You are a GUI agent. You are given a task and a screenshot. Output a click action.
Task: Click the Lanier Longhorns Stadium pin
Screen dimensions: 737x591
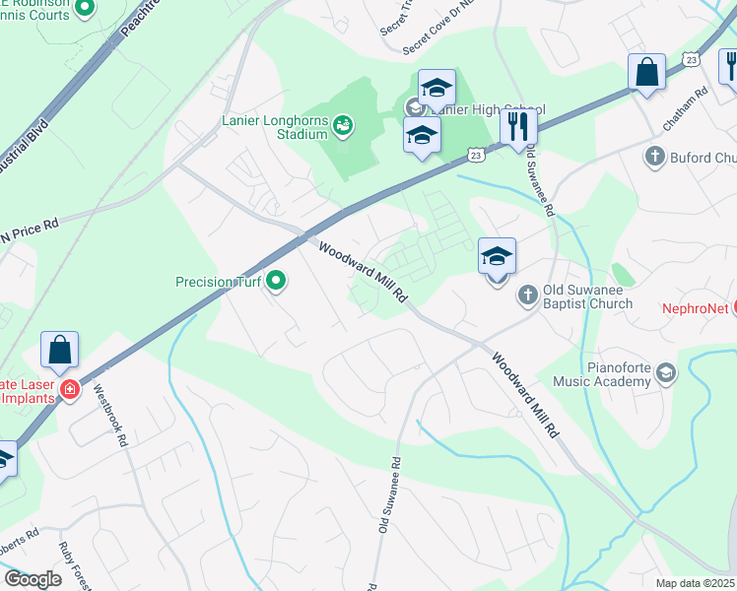point(343,126)
